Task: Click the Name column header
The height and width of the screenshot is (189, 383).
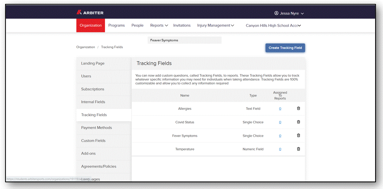Action: (x=185, y=95)
